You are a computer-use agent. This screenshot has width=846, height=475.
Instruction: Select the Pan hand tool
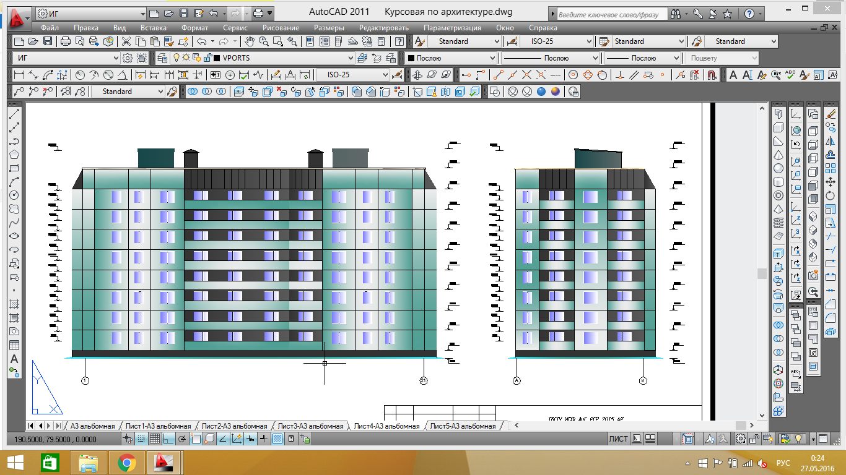[249, 41]
